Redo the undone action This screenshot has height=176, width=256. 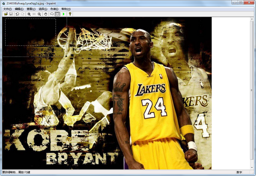[23, 14]
